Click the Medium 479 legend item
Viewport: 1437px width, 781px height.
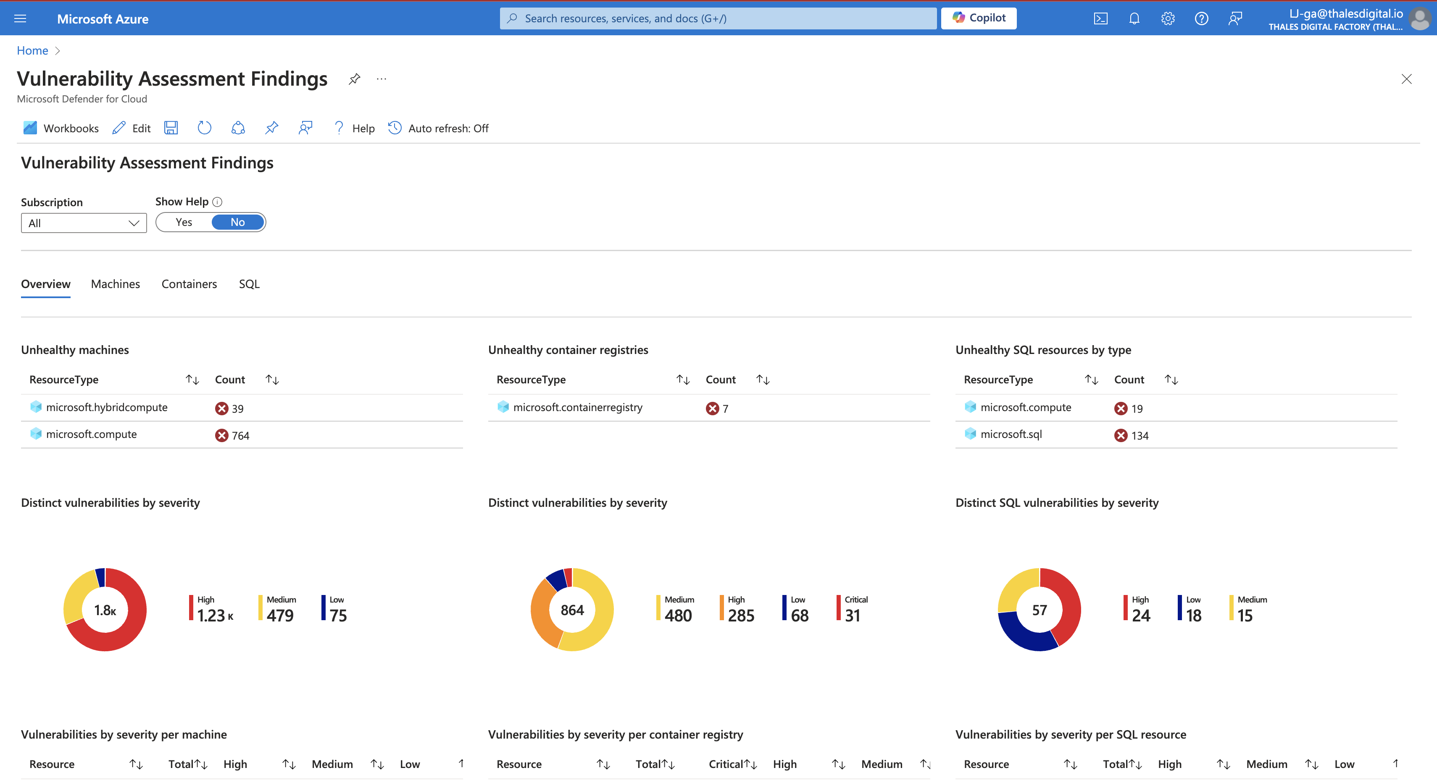(277, 609)
